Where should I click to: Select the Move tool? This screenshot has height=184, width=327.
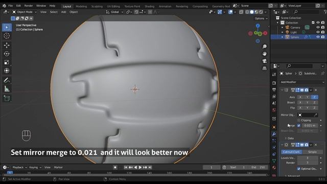(7, 45)
